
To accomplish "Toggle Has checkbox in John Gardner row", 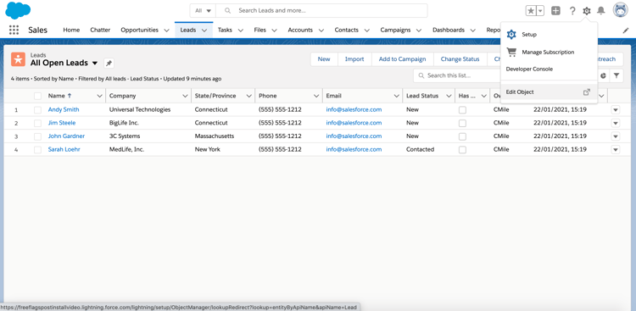I will [462, 136].
